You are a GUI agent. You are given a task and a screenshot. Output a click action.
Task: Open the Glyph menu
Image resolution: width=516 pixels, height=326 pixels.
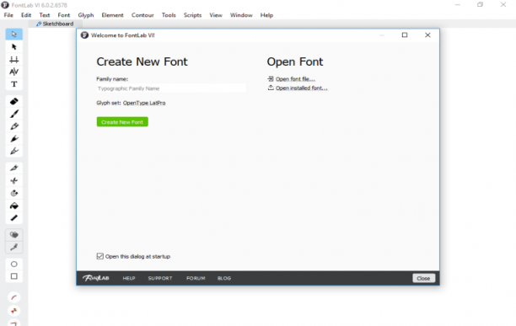click(x=86, y=15)
